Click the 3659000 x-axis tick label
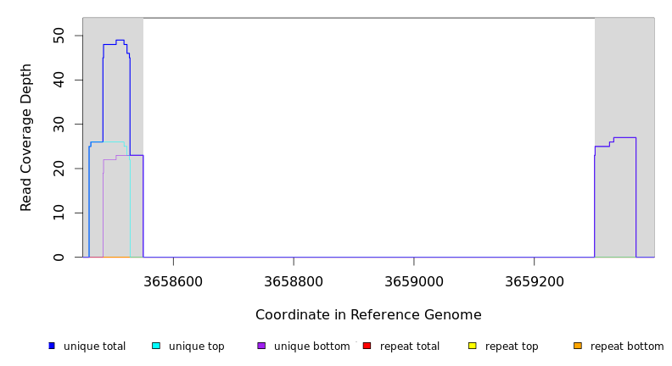672x366 pixels. [x=414, y=280]
